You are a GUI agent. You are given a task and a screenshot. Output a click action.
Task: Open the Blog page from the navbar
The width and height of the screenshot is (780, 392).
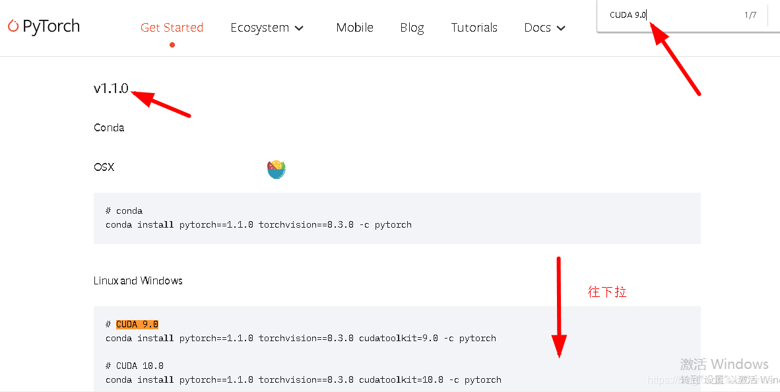click(x=412, y=27)
